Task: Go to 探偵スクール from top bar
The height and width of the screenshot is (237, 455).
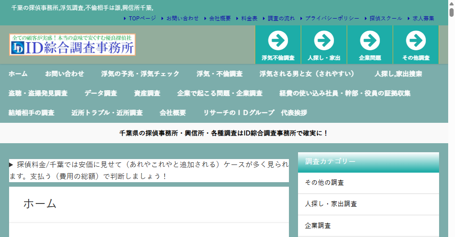Action: tap(385, 18)
